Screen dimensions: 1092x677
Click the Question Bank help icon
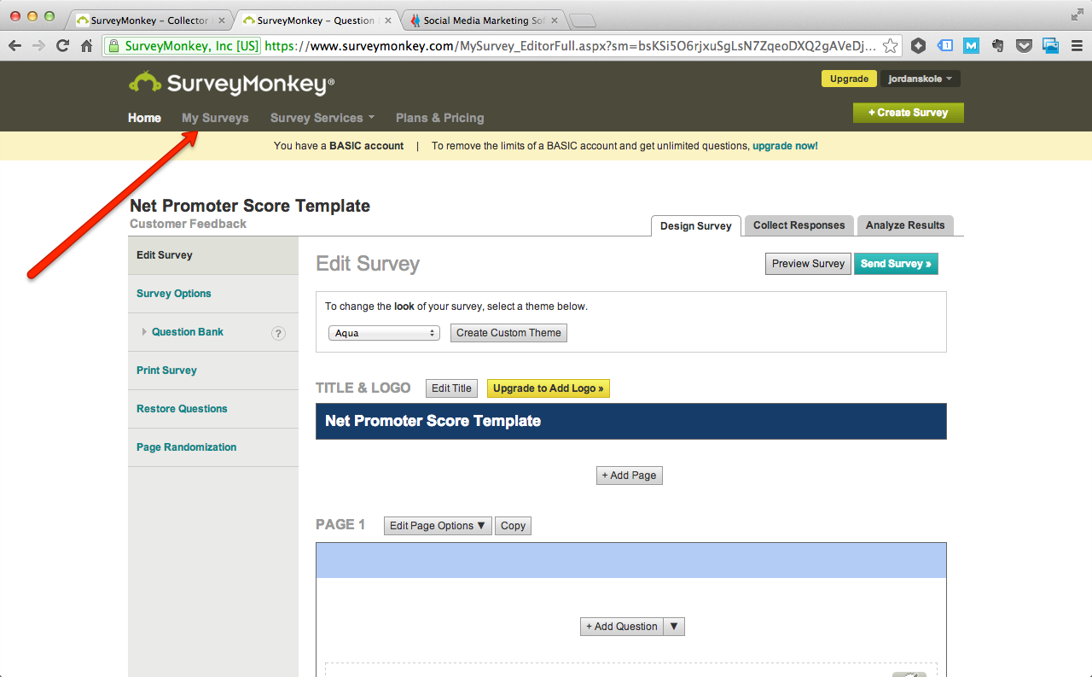[278, 333]
